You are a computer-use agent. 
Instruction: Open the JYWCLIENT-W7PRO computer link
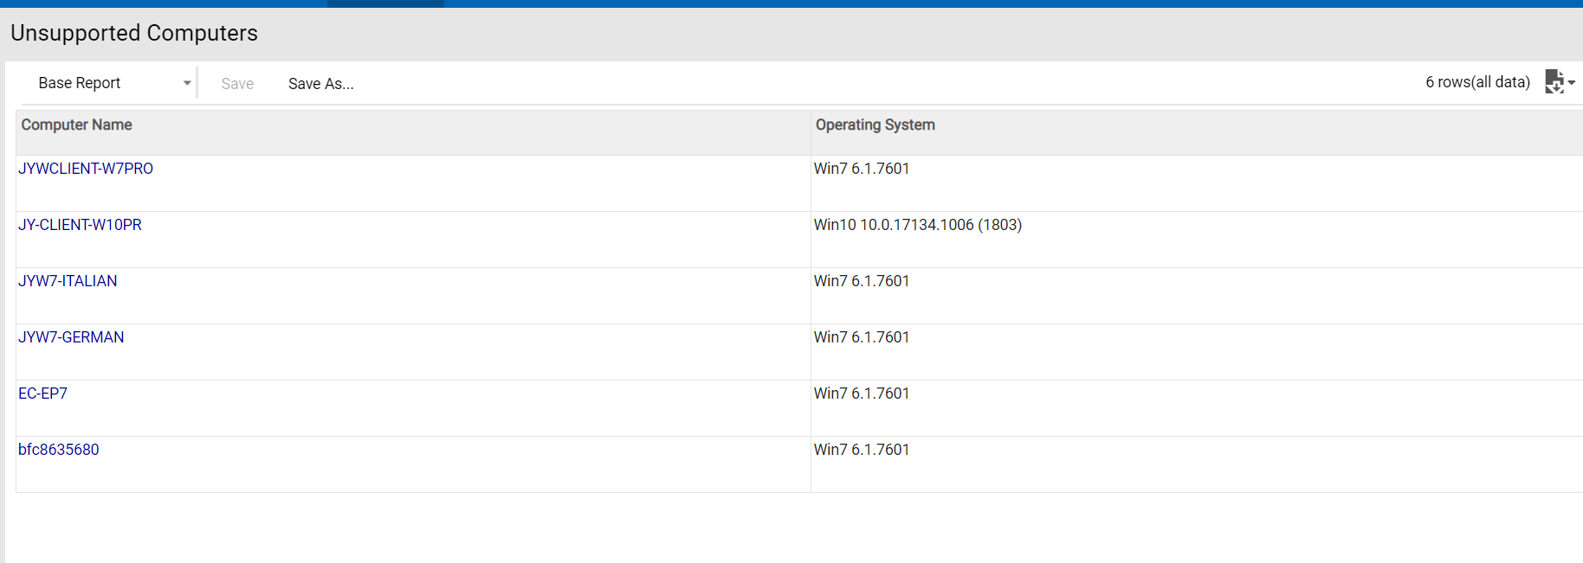[86, 169]
